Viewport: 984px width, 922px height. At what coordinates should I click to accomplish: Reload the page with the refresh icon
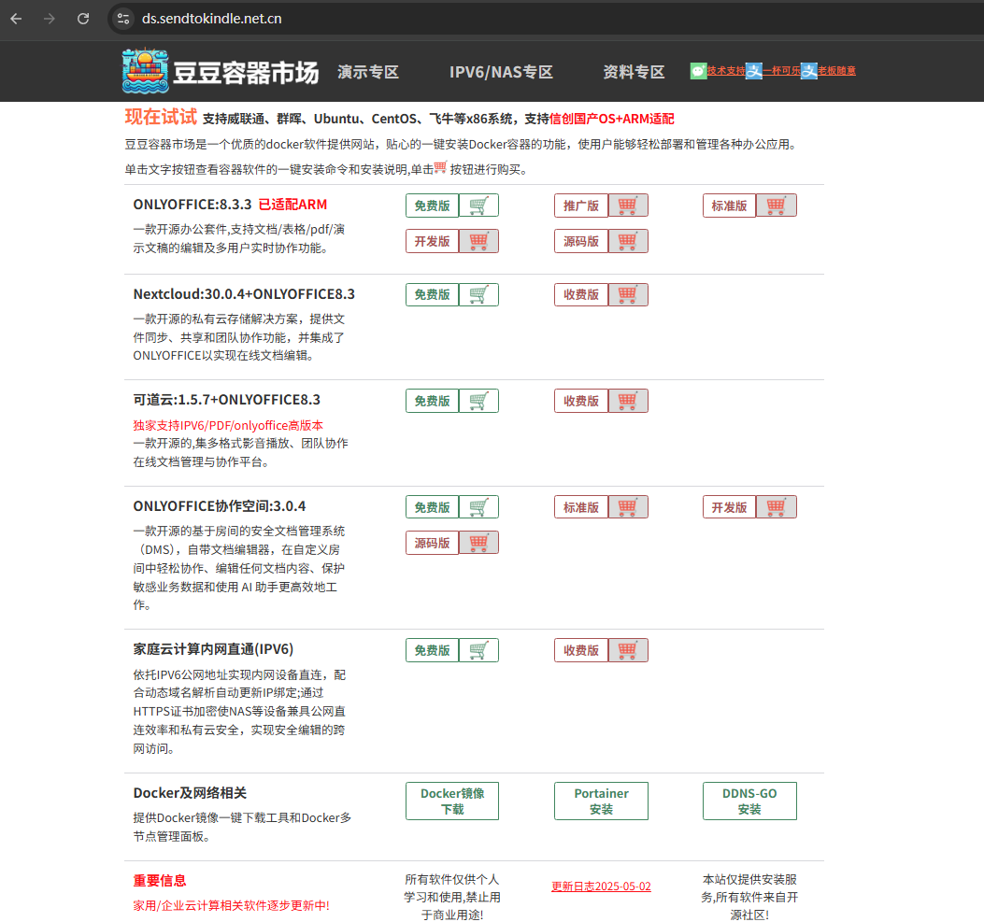click(x=83, y=19)
